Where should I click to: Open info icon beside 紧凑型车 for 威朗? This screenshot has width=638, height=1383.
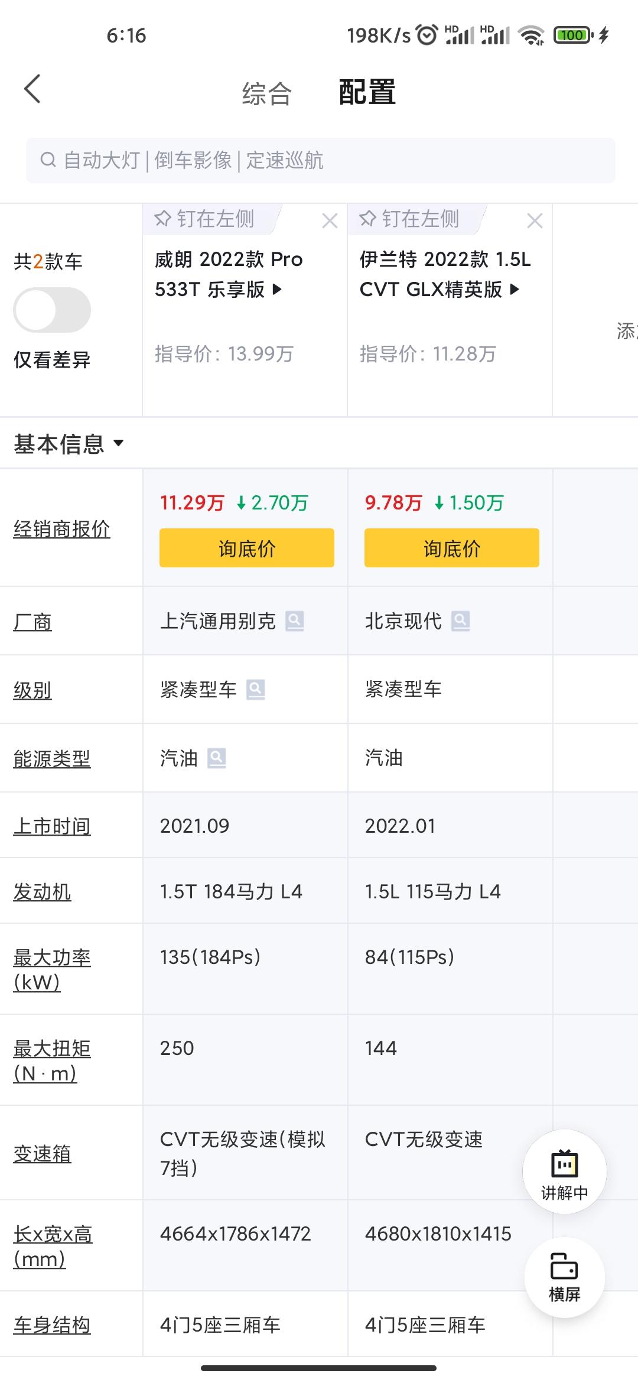point(256,689)
